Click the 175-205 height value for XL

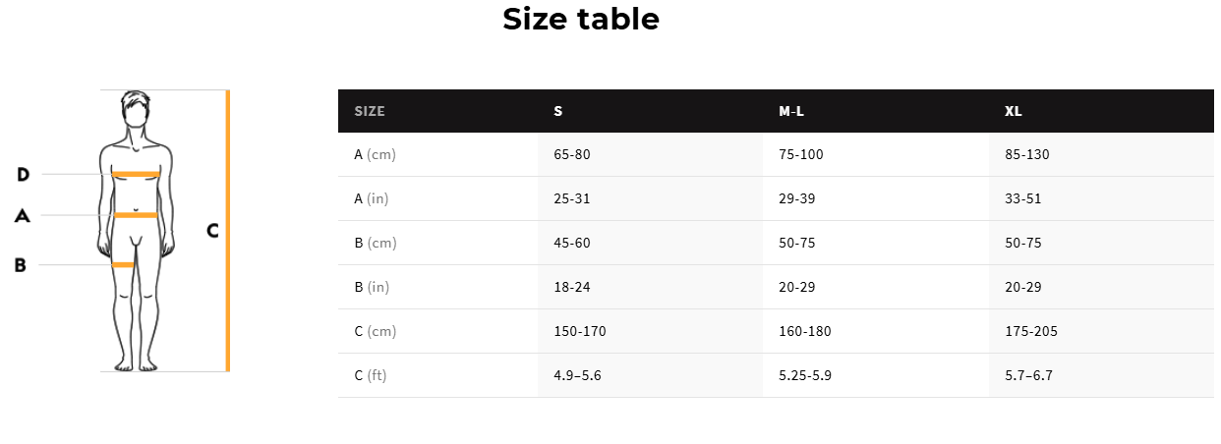[x=1030, y=331]
